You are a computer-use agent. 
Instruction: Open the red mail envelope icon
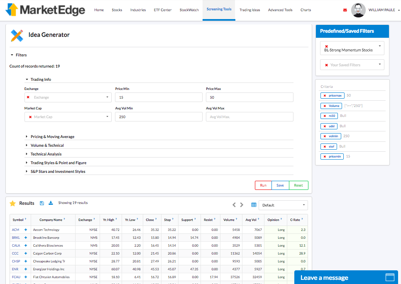[345, 10]
